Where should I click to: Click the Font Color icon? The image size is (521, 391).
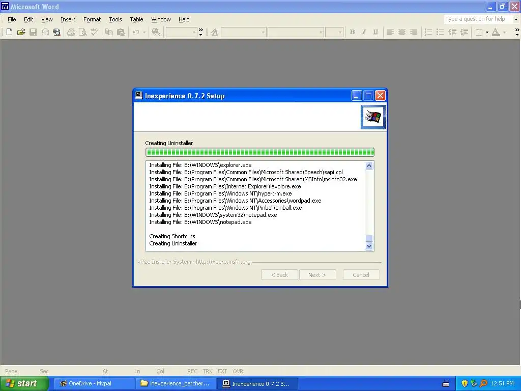[x=496, y=32]
